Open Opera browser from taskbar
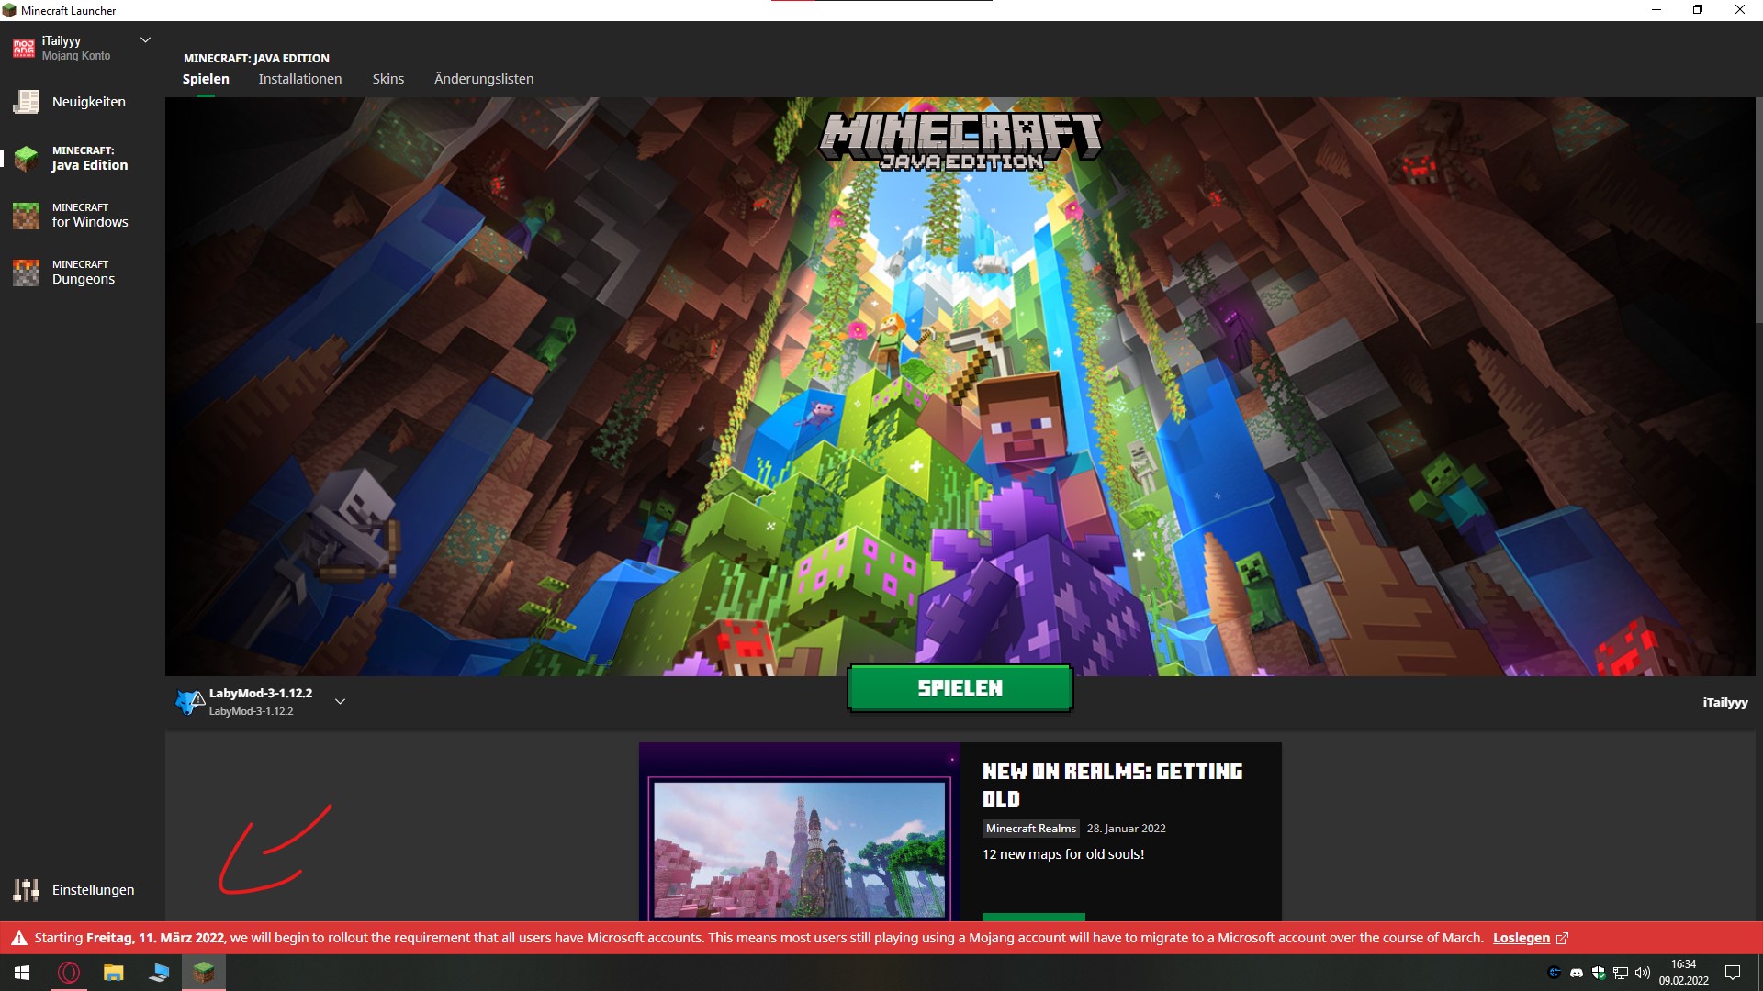1763x991 pixels. pos(68,973)
